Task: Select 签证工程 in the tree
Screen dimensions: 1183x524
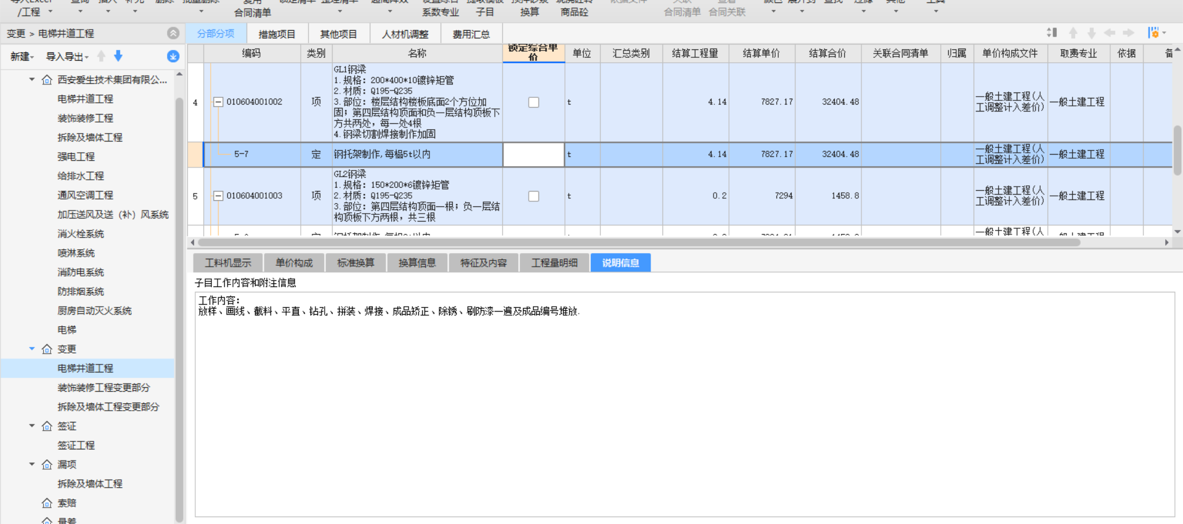Action: click(x=76, y=445)
